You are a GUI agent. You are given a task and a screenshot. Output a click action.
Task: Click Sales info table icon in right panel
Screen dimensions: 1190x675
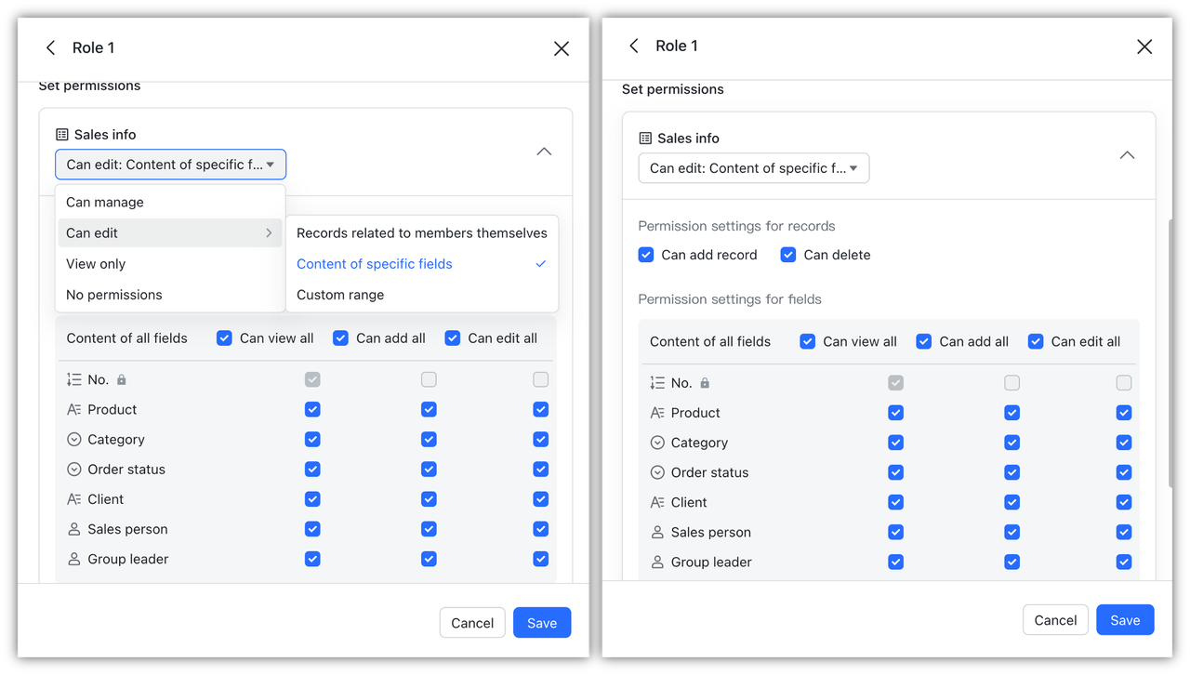click(x=645, y=139)
